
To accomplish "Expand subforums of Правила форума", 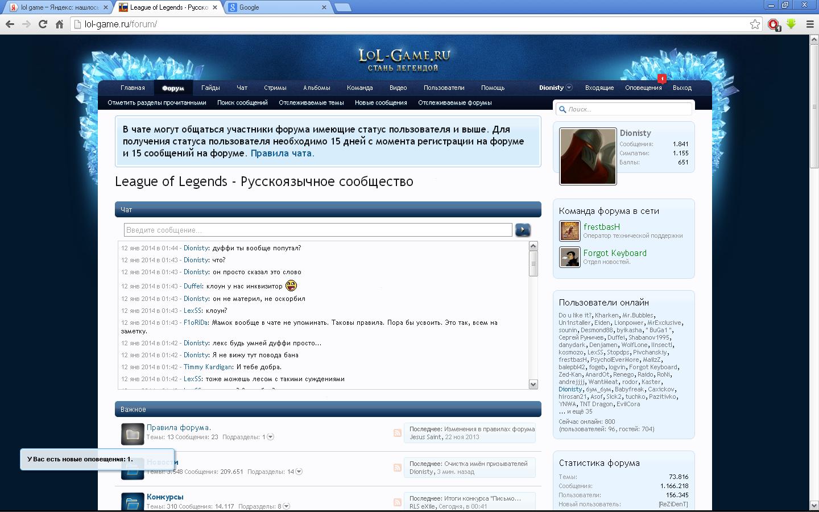I will pos(271,437).
